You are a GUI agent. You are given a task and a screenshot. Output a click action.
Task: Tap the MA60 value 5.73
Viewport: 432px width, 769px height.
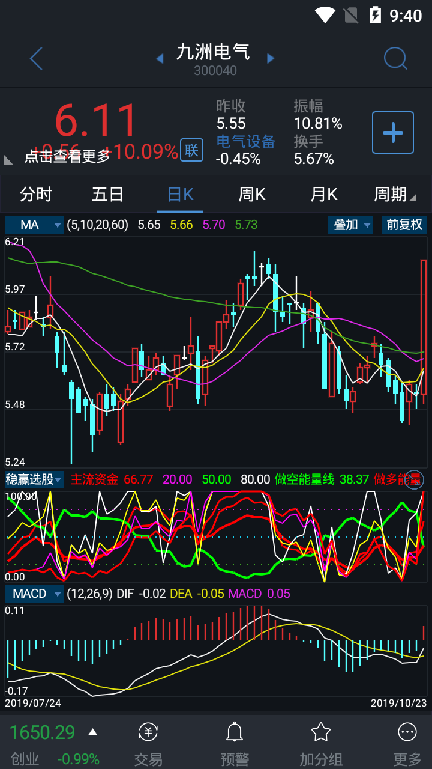click(x=247, y=225)
